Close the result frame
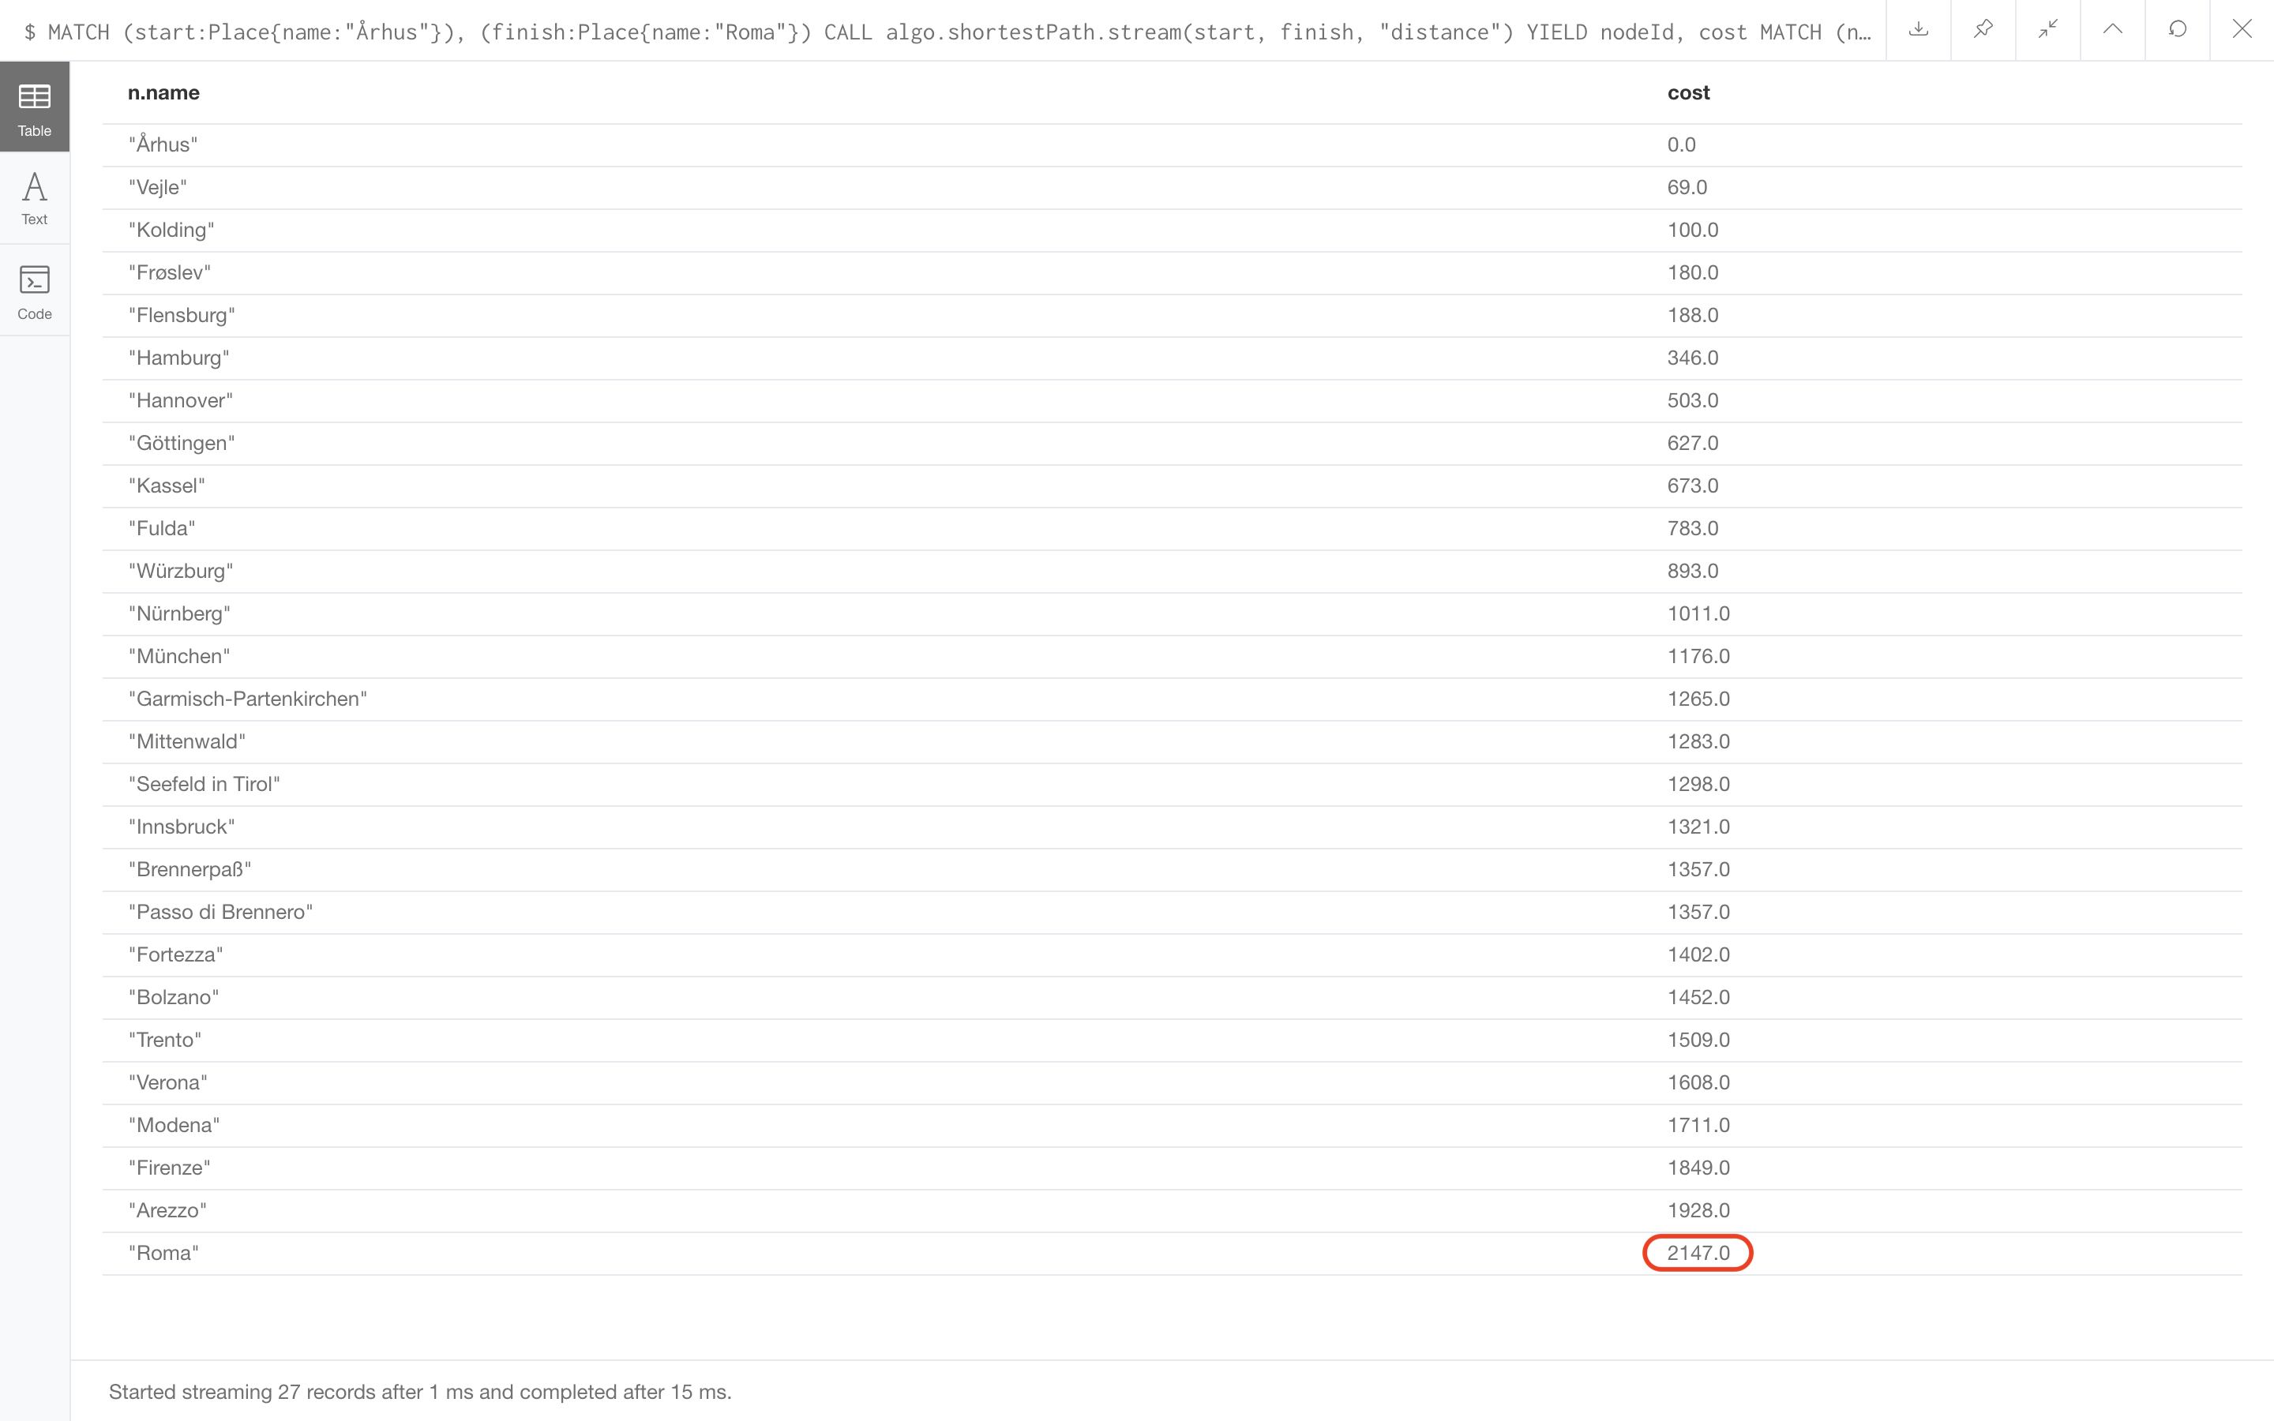The image size is (2274, 1421). pyautogui.click(x=2242, y=30)
